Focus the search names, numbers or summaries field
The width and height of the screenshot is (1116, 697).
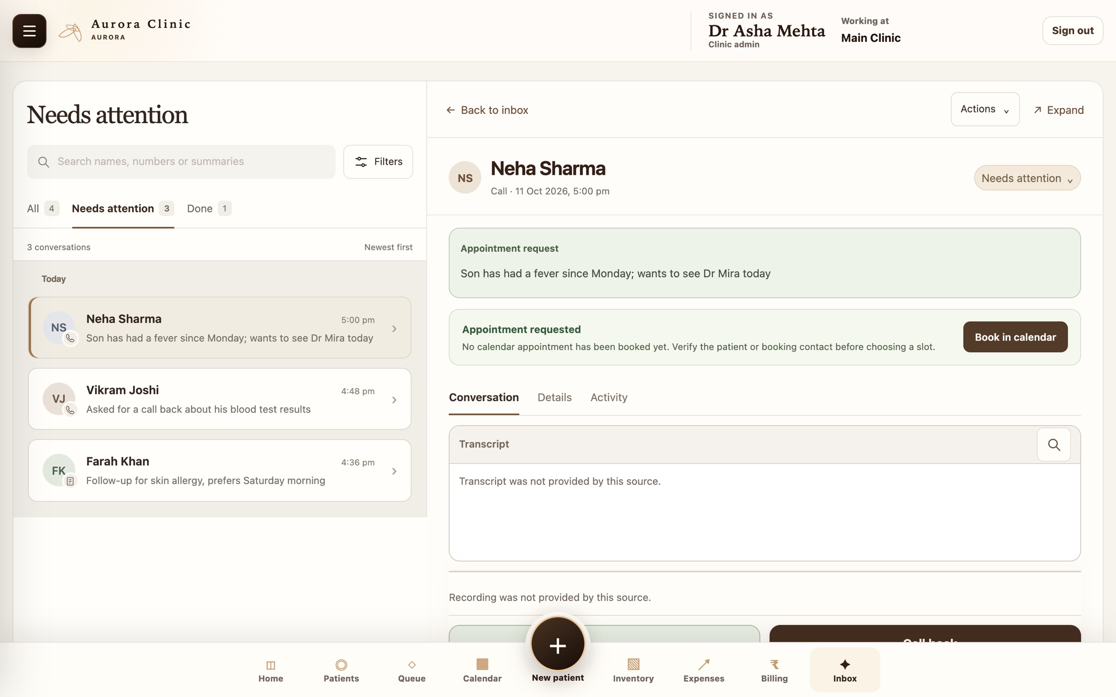point(181,162)
